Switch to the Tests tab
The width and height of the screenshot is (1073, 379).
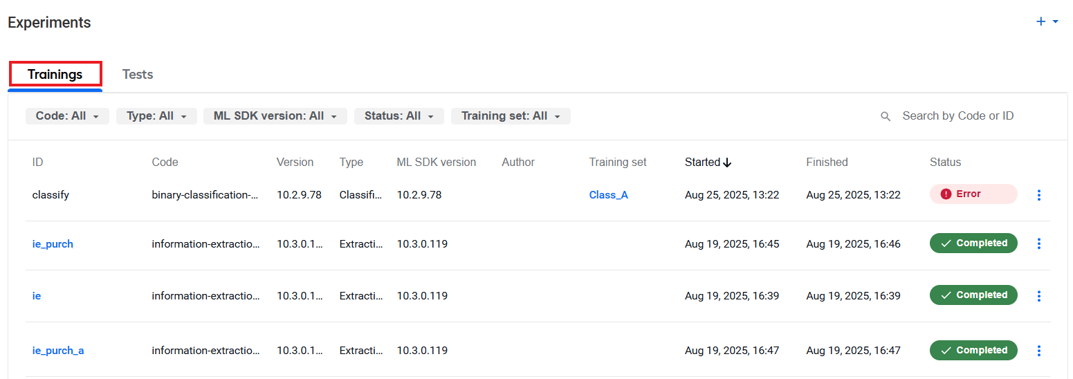138,74
